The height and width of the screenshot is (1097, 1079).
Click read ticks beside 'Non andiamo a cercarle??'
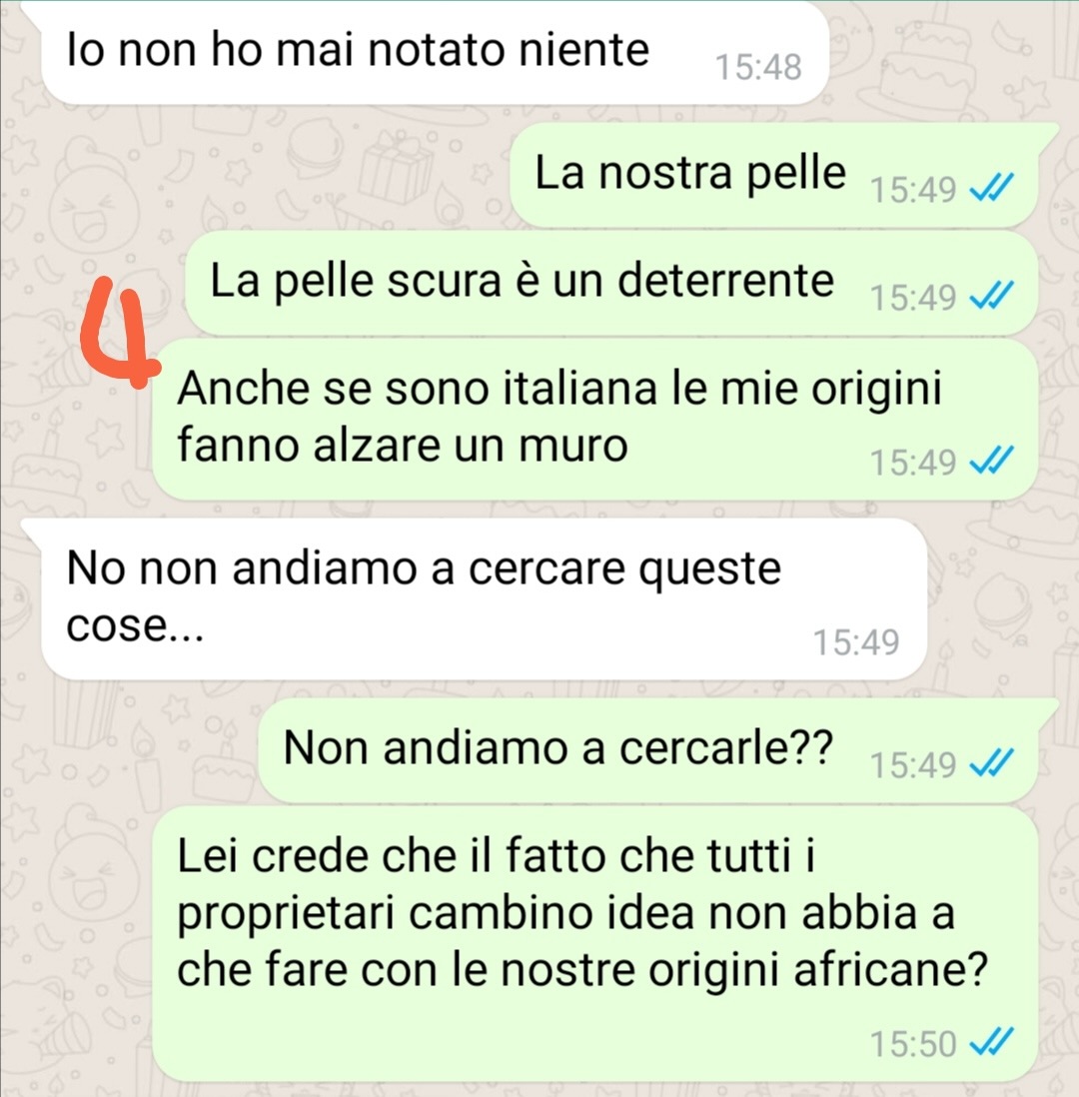(991, 763)
